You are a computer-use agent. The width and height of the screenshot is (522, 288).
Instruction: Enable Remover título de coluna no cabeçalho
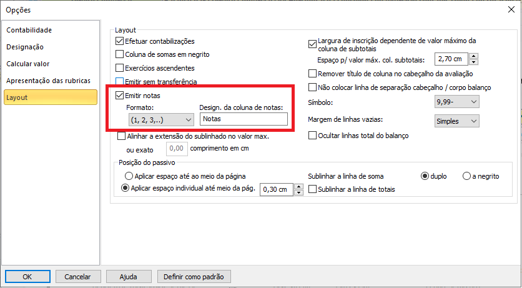(x=312, y=74)
